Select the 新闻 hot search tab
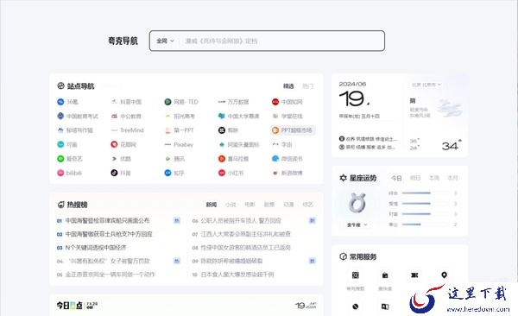Viewport: 518px width, 316px height. (x=212, y=205)
